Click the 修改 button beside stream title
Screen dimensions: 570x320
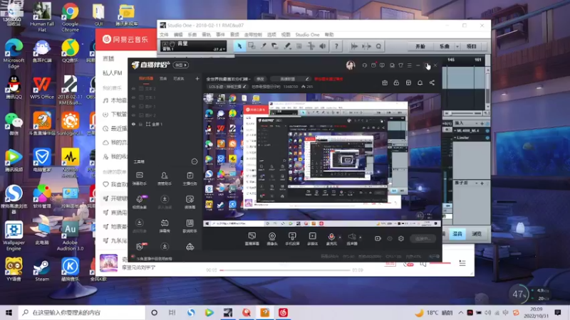pyautogui.click(x=260, y=79)
